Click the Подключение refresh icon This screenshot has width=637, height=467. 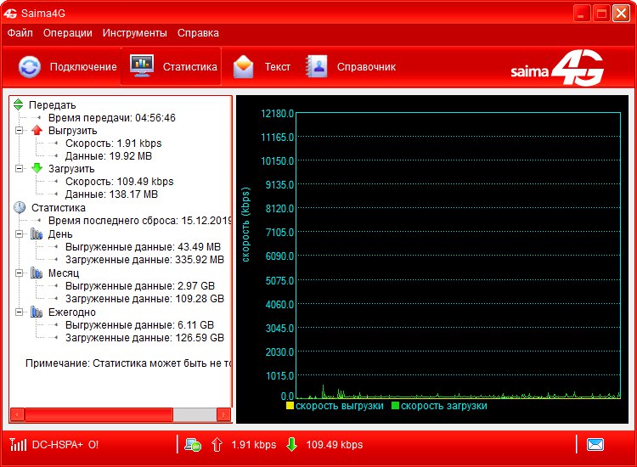coord(30,66)
